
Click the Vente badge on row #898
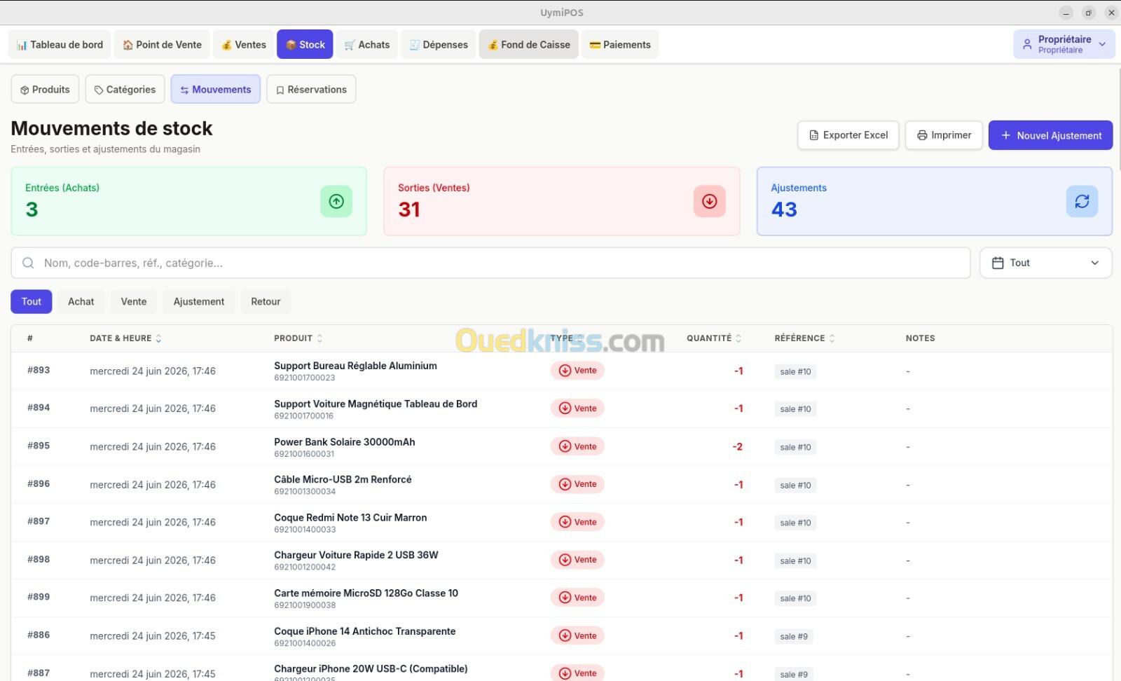[x=577, y=560]
